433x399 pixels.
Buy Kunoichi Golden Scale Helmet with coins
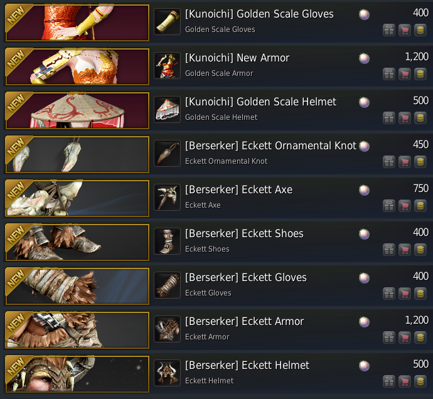point(420,118)
